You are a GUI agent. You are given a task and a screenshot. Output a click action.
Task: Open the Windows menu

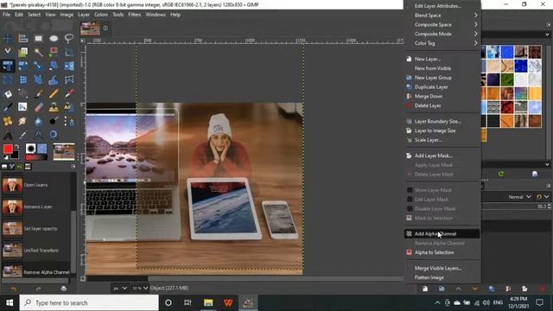click(x=156, y=15)
